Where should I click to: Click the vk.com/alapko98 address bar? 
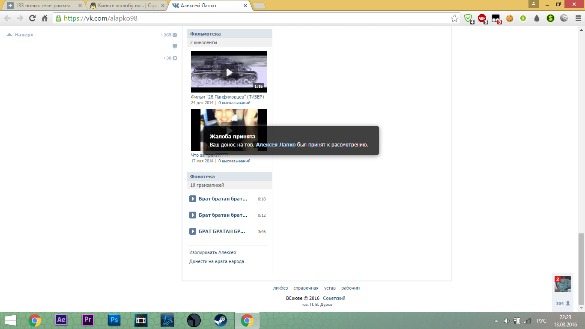click(x=257, y=18)
